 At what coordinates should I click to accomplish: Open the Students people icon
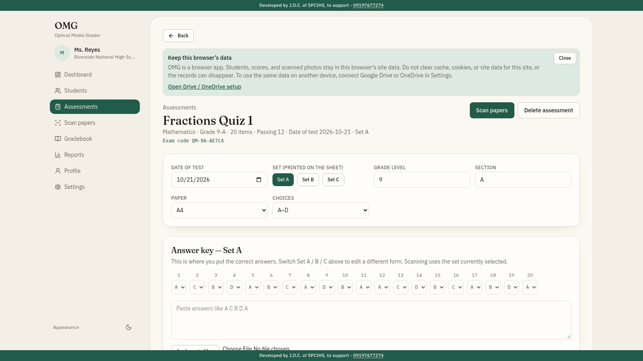[x=58, y=91]
